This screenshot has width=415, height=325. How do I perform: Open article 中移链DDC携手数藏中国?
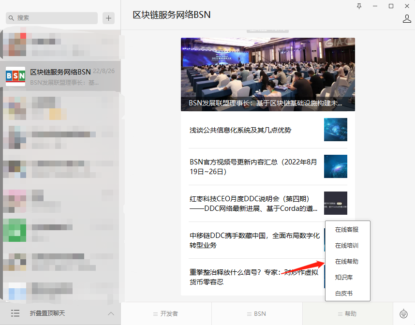(x=254, y=240)
